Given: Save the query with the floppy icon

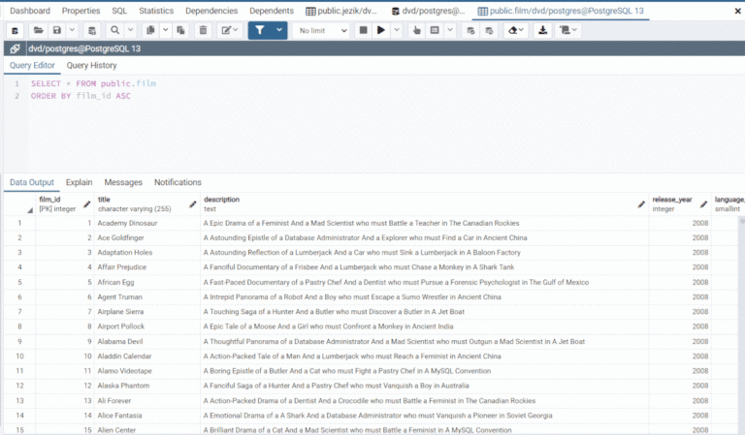Looking at the screenshot, I should 57,31.
